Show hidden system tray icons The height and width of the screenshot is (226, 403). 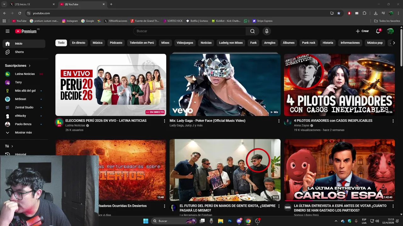pyautogui.click(x=336, y=221)
